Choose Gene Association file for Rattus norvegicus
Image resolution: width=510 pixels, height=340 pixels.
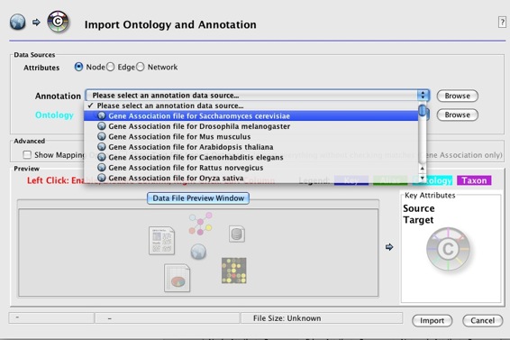click(250, 168)
